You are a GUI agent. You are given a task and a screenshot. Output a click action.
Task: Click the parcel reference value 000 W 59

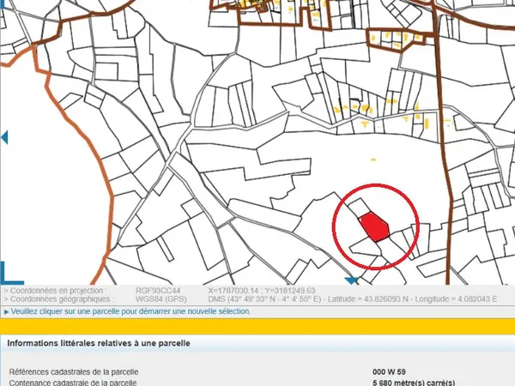point(389,372)
